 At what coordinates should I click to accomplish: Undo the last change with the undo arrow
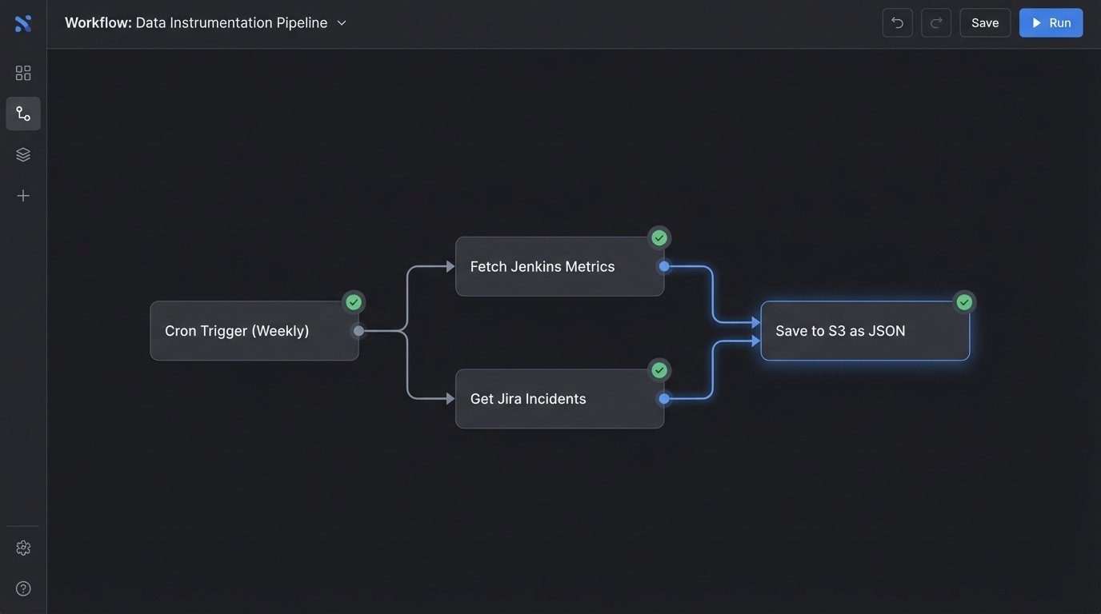(894, 22)
